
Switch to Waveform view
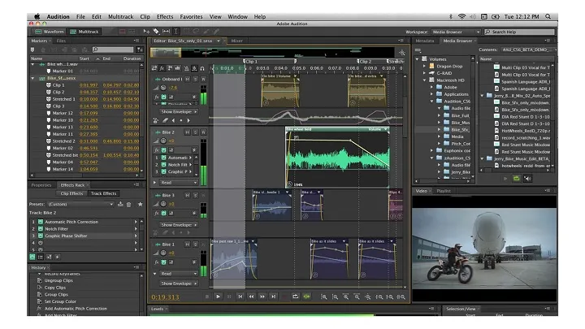(50, 31)
